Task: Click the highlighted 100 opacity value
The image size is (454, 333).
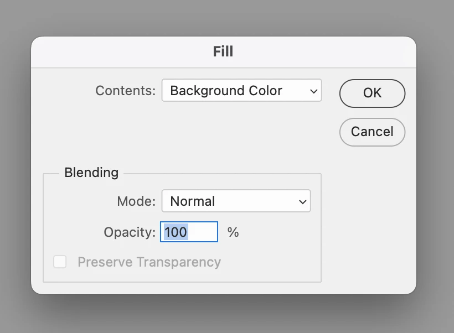Action: 176,232
